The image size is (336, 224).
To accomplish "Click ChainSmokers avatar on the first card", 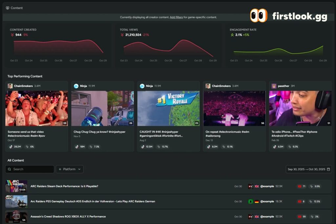I will click(x=10, y=86).
